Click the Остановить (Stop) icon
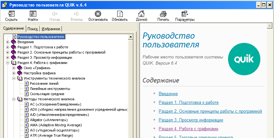Viewport: 274px width, 138px height. point(98,14)
